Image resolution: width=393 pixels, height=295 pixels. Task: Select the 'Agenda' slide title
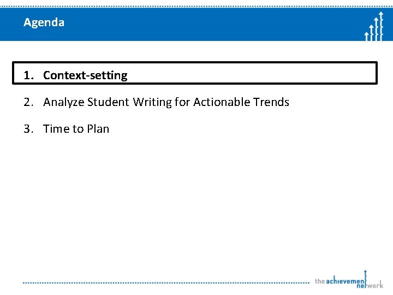pyautogui.click(x=44, y=22)
